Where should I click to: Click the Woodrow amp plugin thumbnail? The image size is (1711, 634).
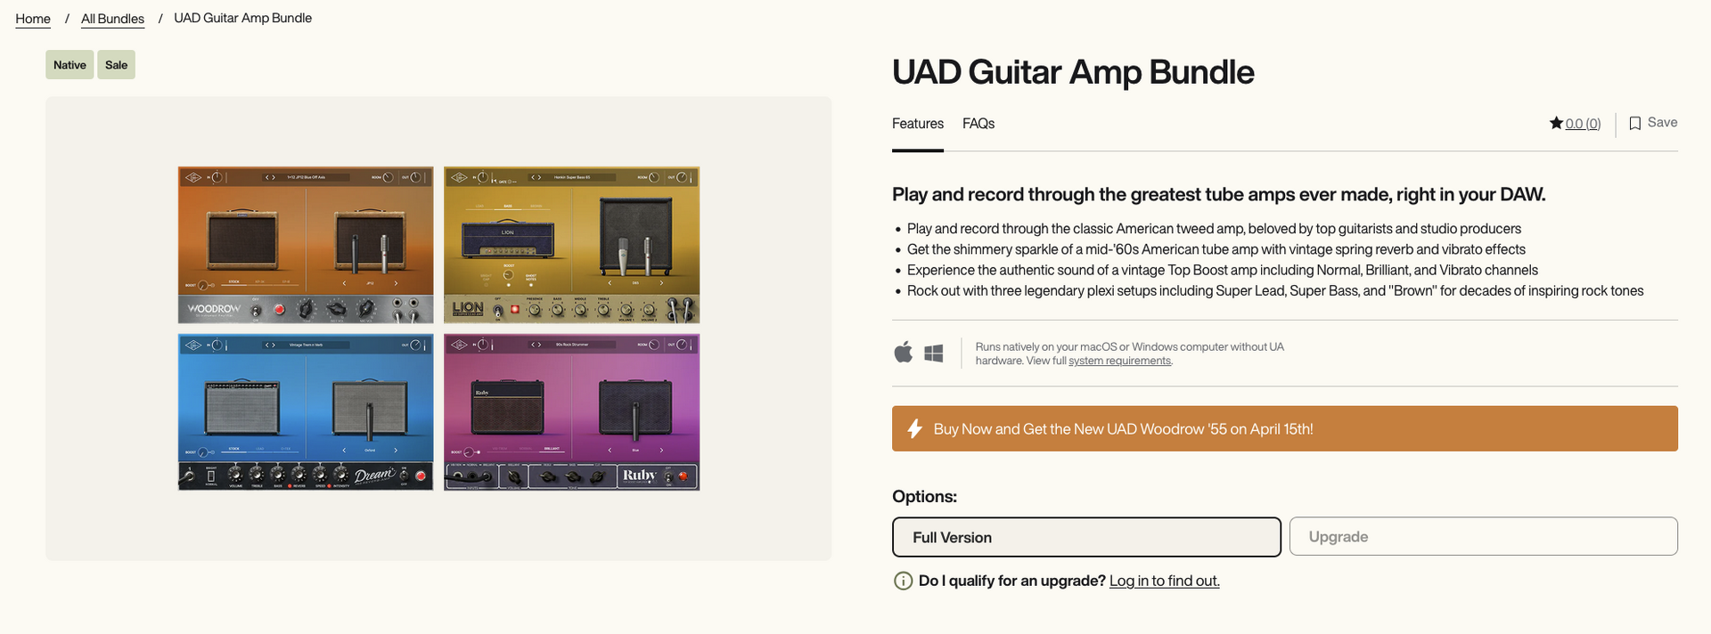point(306,245)
